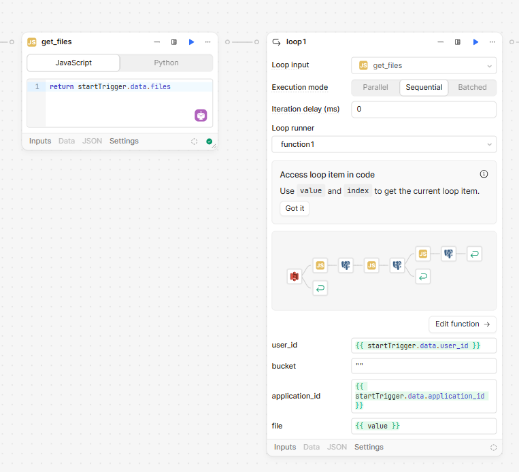Set execution mode to Parallel

pos(375,87)
